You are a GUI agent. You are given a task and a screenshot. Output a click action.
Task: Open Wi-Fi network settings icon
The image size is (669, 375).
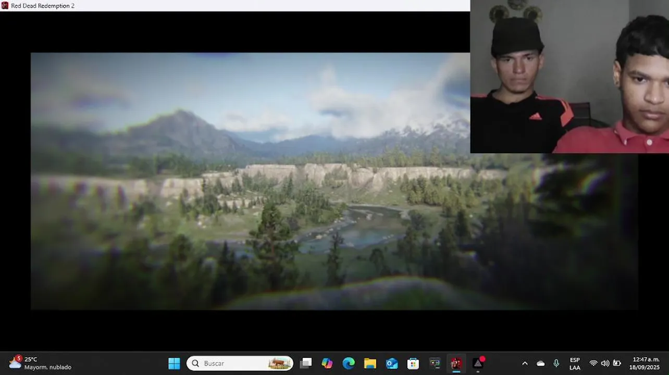pos(593,363)
